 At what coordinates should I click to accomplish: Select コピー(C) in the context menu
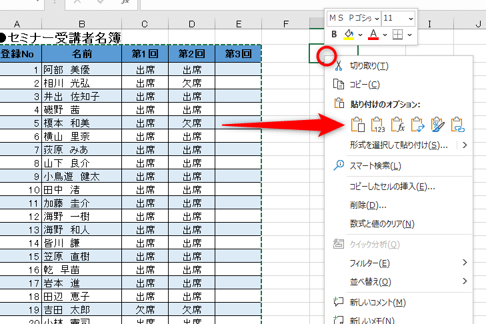[x=365, y=85]
